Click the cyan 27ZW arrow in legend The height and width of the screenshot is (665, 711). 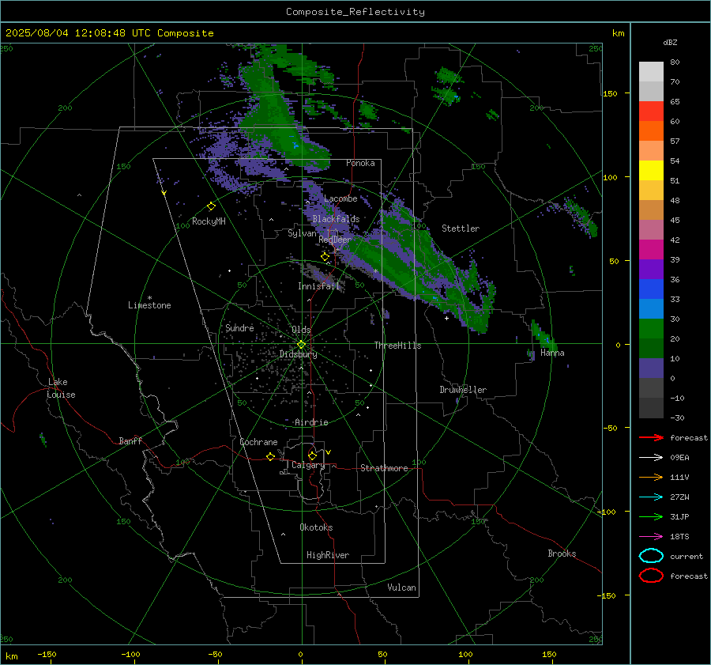click(x=651, y=497)
